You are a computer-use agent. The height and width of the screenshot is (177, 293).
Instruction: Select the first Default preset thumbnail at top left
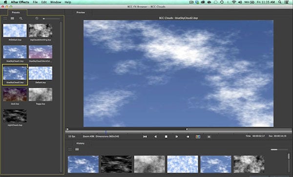tap(15, 31)
